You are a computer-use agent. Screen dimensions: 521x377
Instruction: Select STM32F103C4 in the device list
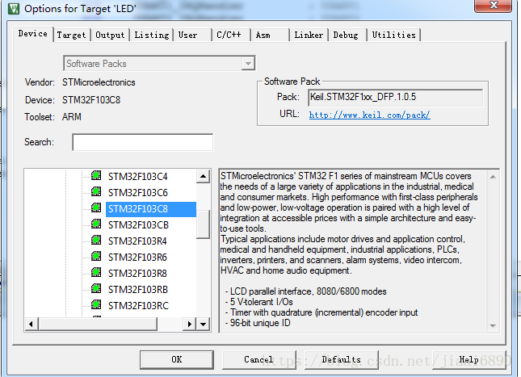[137, 176]
